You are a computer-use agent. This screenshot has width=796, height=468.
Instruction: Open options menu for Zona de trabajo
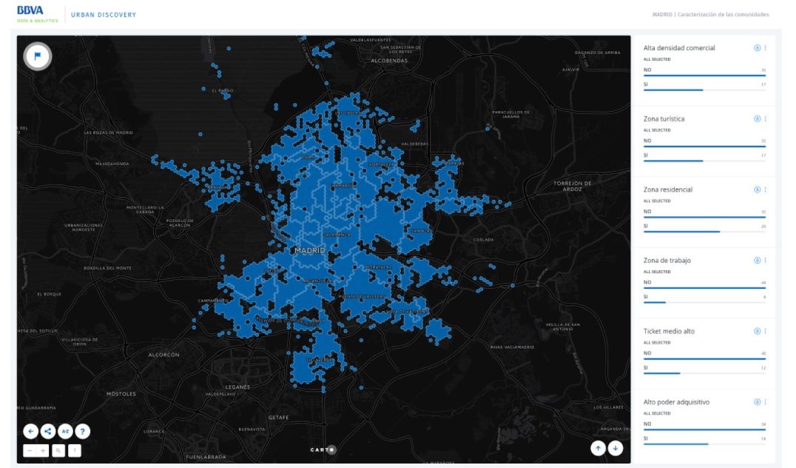(766, 261)
